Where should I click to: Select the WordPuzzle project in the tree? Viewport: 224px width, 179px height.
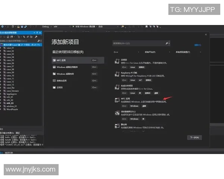click(12, 109)
